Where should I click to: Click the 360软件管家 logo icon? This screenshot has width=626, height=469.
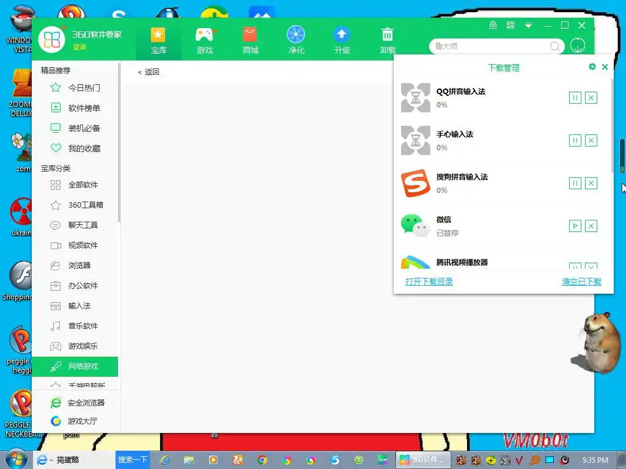click(51, 39)
